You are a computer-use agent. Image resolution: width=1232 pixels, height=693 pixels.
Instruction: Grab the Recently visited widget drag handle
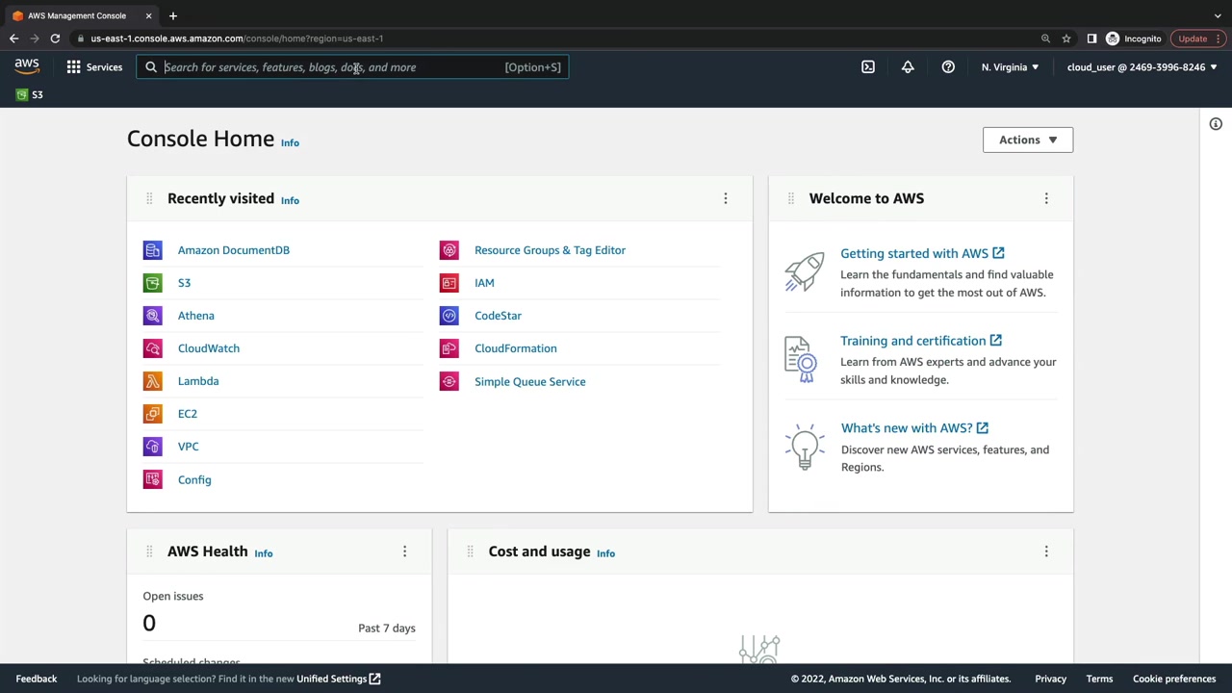point(149,198)
